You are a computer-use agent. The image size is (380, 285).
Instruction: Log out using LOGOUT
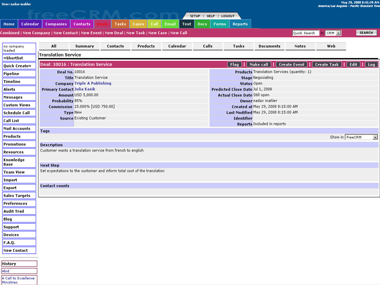tap(228, 16)
